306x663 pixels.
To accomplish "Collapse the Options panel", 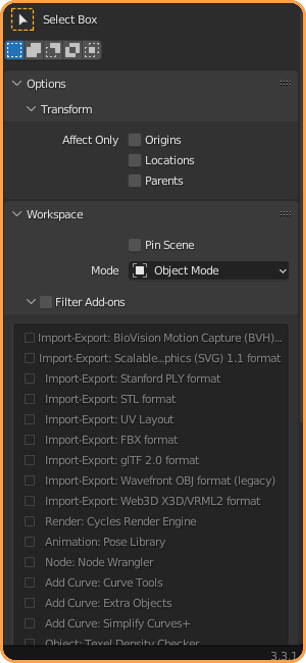I will (17, 84).
